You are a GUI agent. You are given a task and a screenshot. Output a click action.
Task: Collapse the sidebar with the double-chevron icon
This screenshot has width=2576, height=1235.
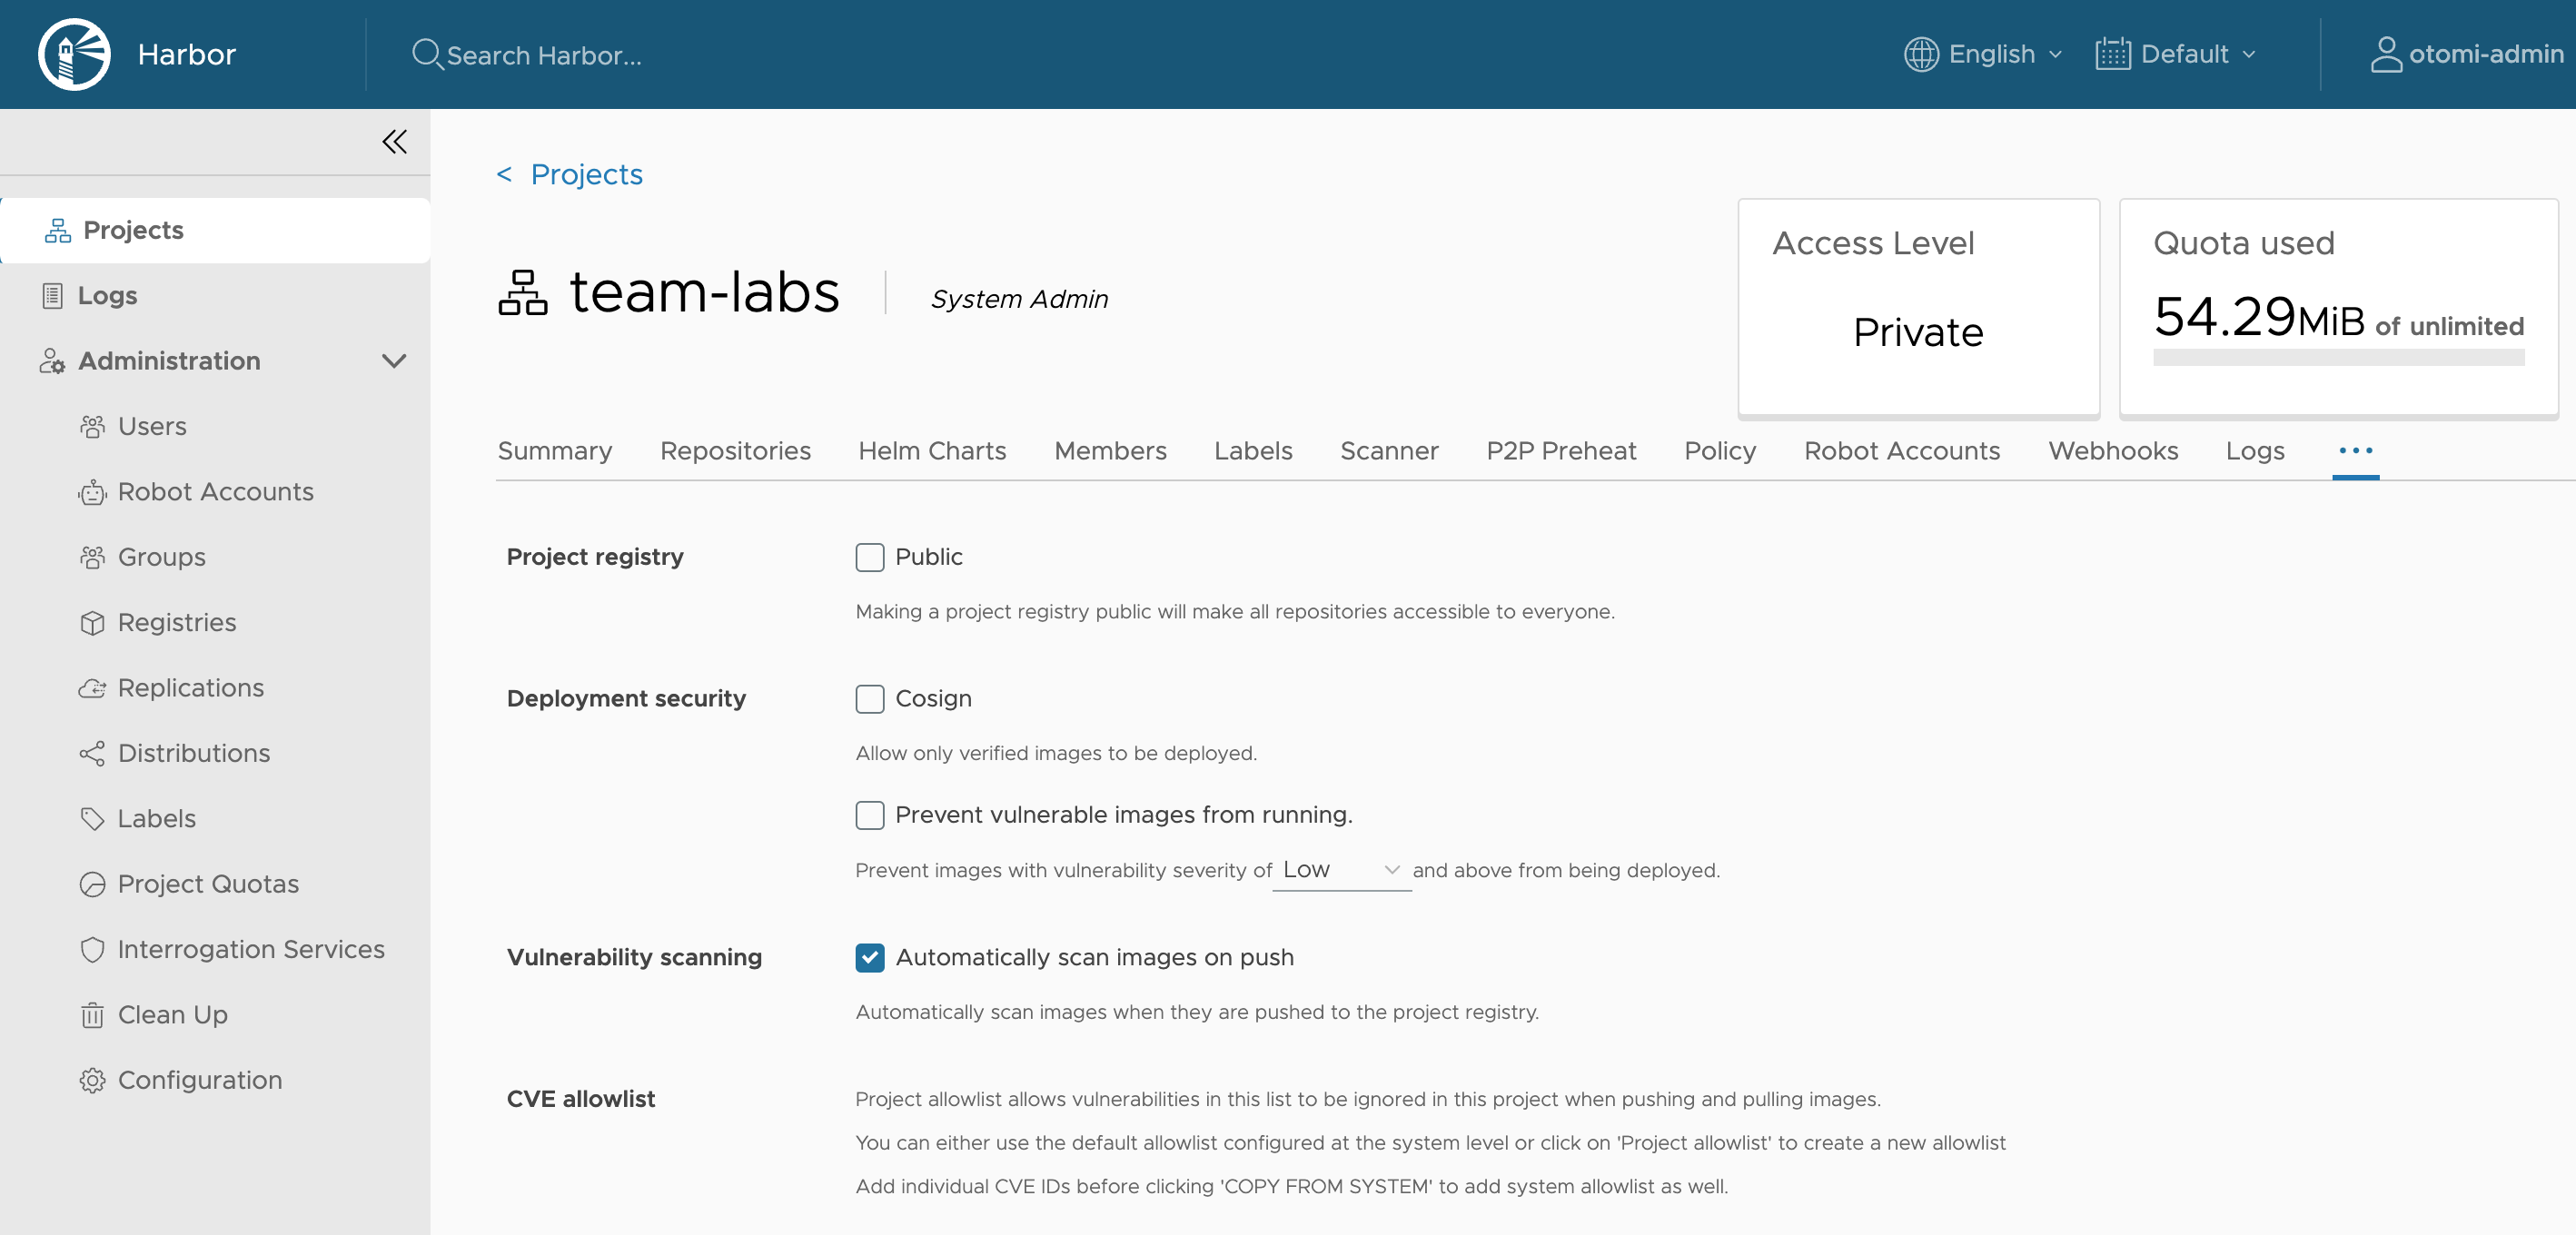point(394,142)
